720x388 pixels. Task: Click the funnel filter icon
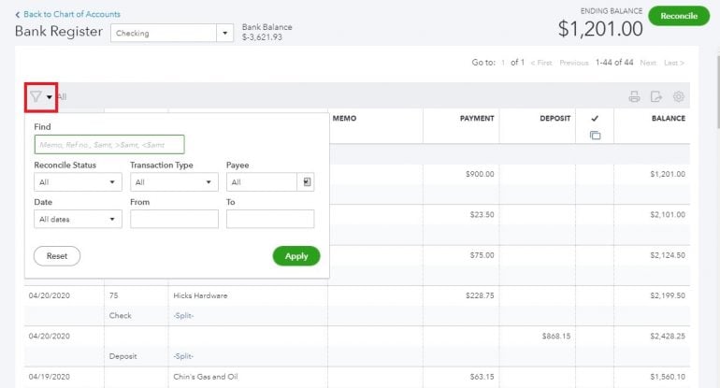(x=36, y=96)
